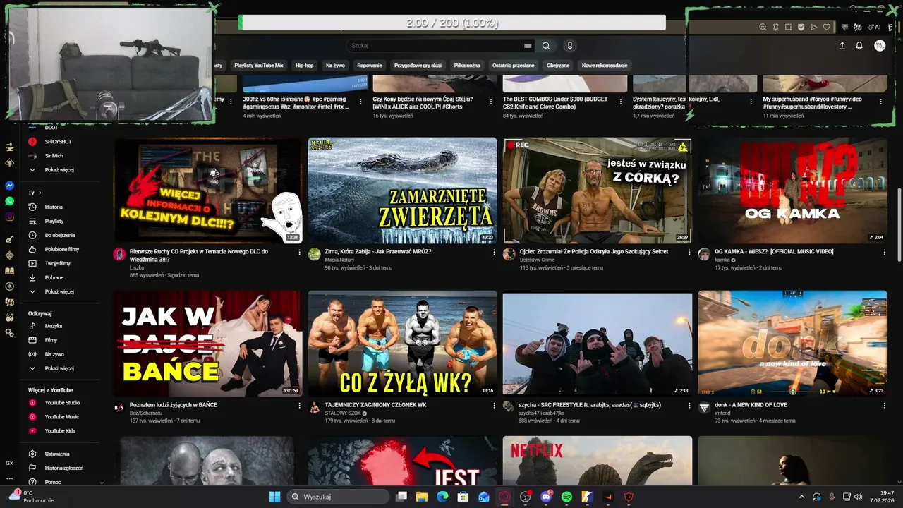This screenshot has width=903, height=508.
Task: Select the Playlisty YouTube Mix chip
Action: (259, 66)
